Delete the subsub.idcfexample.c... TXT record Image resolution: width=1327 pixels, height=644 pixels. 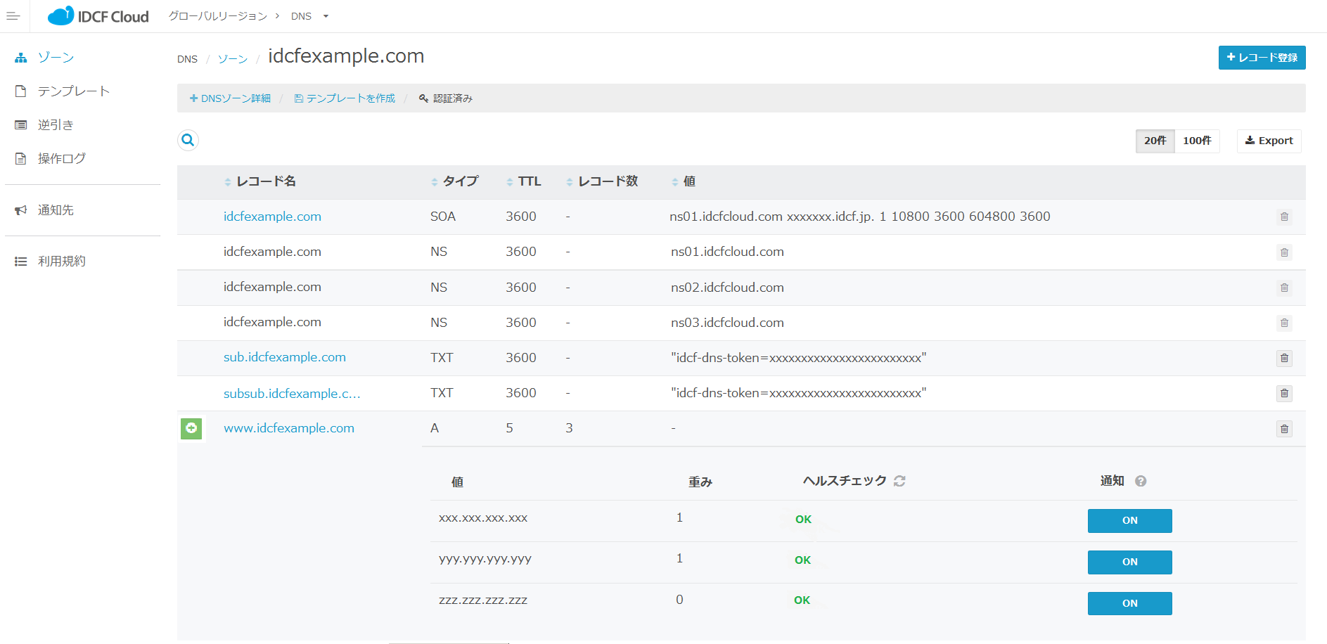1284,394
